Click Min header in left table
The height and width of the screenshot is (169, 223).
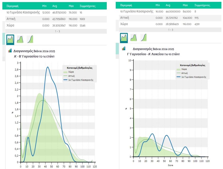(44, 6)
